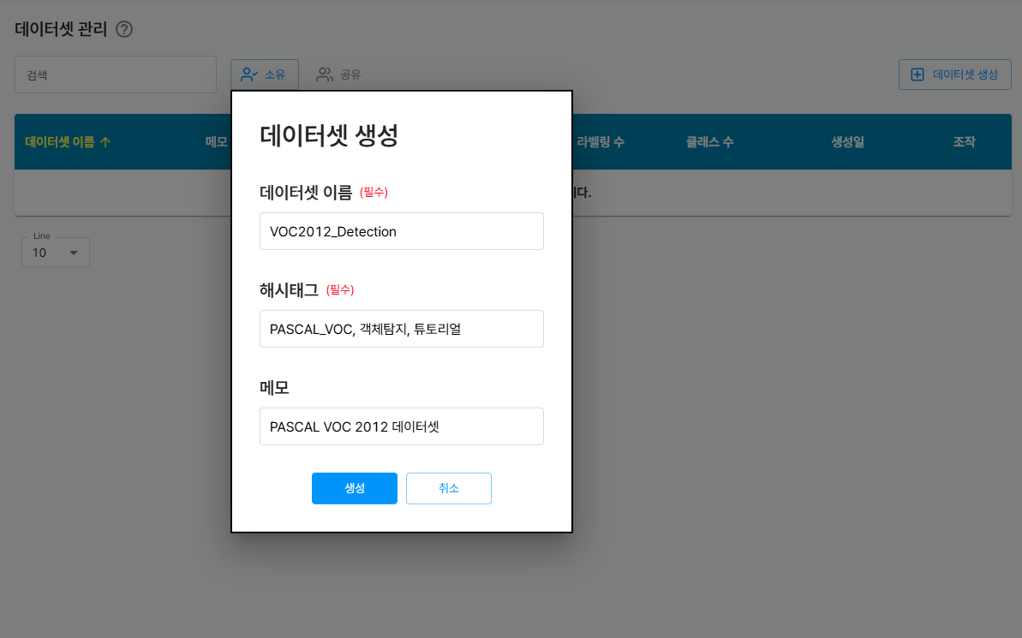Open the help icon beside 데이터셋 관리
The image size is (1022, 638).
pos(124,29)
